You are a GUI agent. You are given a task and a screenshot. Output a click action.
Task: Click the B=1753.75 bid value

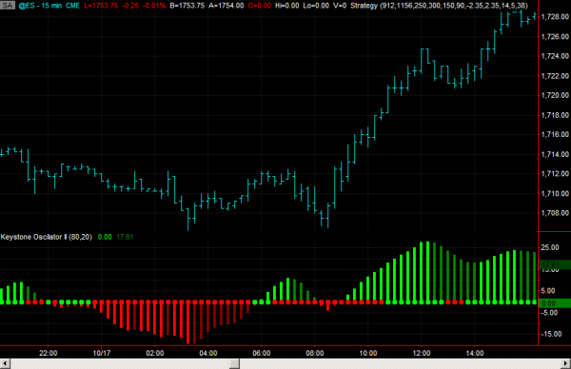(187, 6)
